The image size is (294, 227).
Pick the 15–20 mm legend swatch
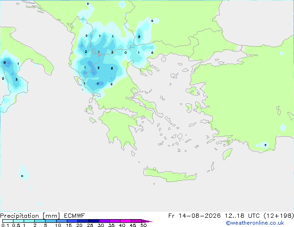72,221
